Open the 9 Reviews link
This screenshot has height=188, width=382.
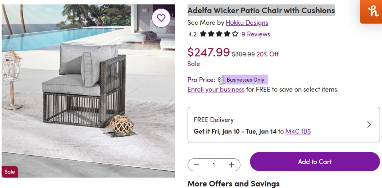coord(256,34)
